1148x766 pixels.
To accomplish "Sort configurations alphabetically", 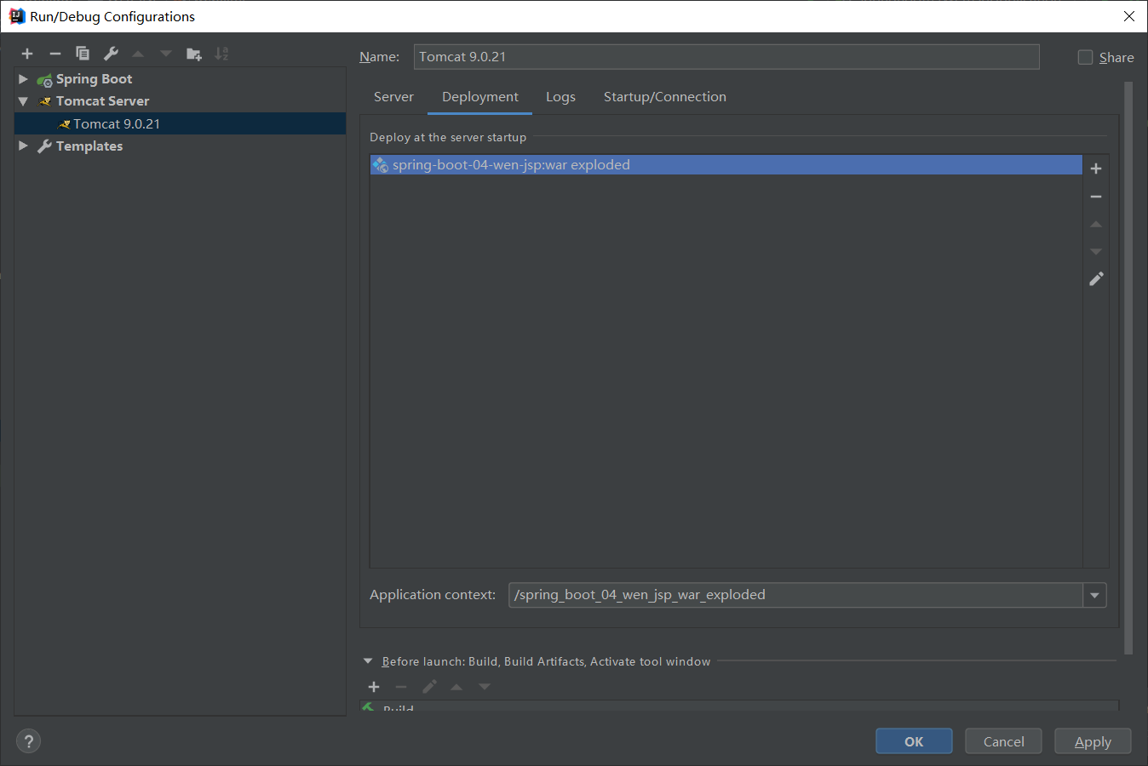I will (221, 54).
